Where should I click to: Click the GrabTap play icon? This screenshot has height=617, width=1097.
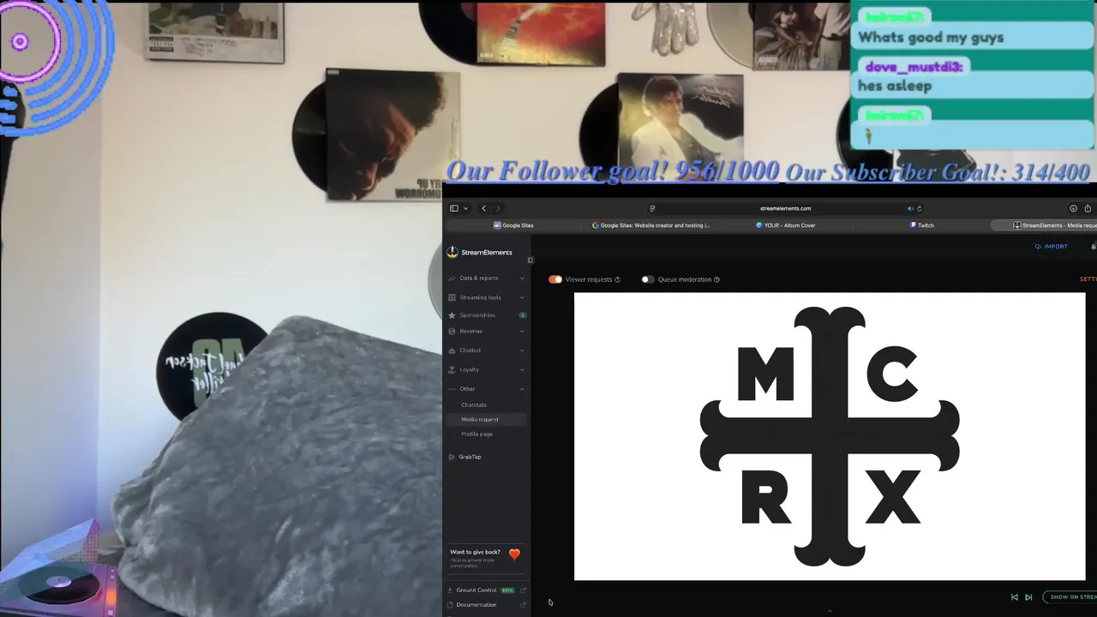pyautogui.click(x=452, y=457)
